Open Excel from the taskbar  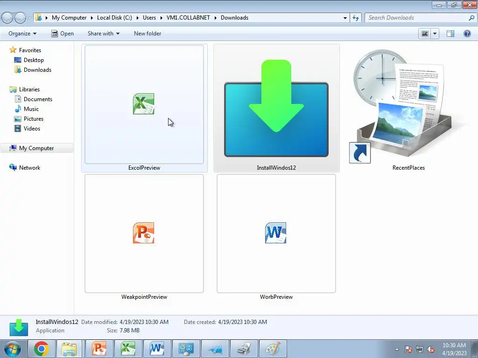click(x=128, y=349)
